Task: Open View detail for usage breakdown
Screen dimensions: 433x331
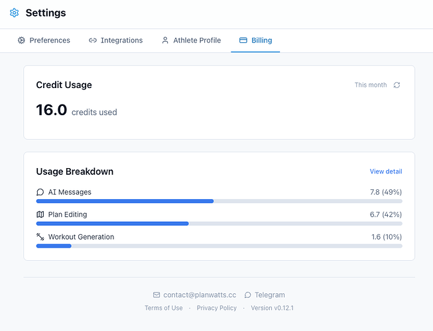Action: point(386,171)
